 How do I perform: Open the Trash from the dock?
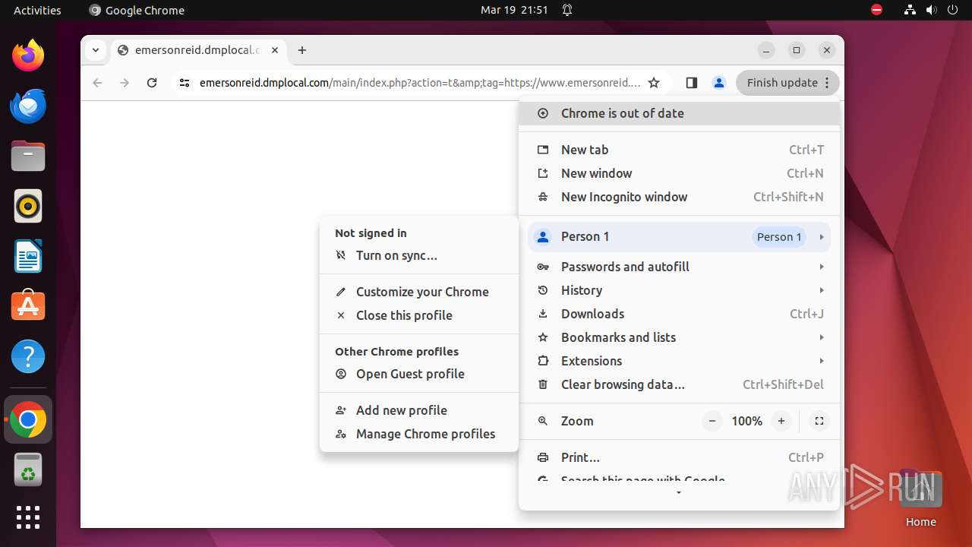(x=28, y=470)
